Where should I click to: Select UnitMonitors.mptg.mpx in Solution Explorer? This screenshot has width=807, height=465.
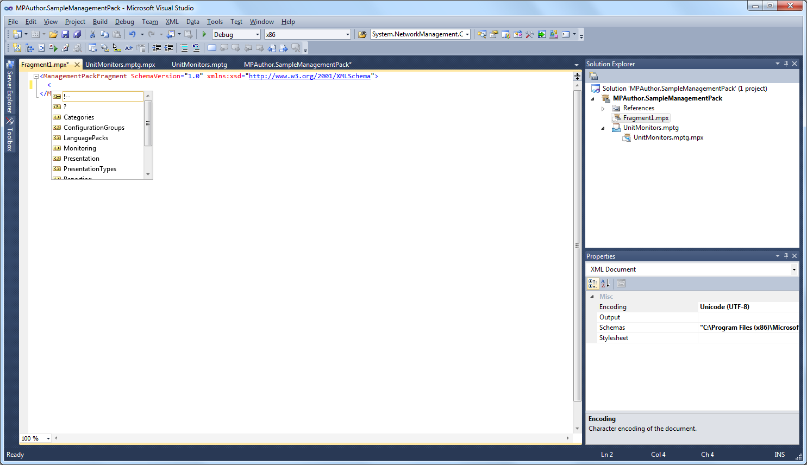(668, 137)
